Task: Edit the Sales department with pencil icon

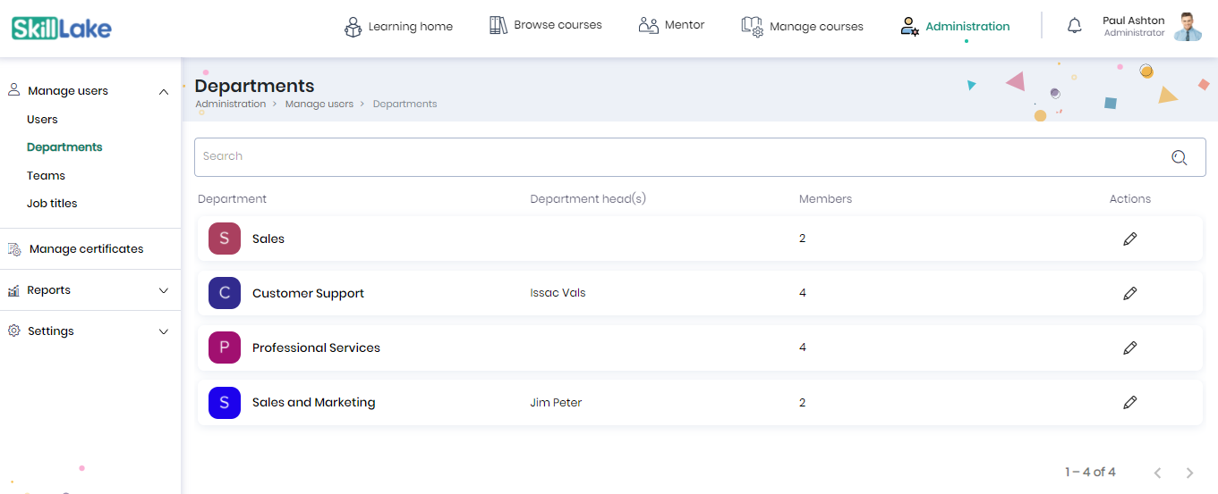Action: point(1130,239)
